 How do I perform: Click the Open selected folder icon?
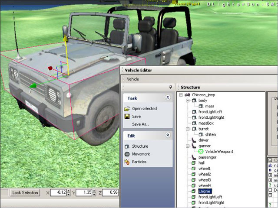click(x=127, y=109)
